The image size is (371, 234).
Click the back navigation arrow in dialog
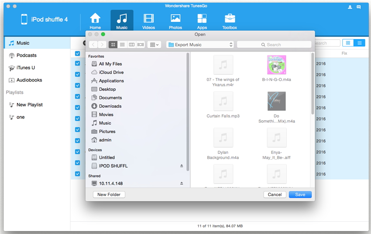(93, 44)
